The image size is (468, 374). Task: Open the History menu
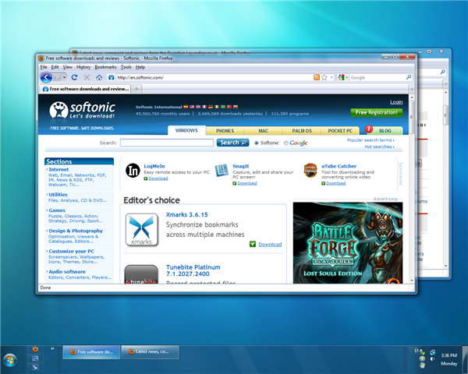coord(83,67)
